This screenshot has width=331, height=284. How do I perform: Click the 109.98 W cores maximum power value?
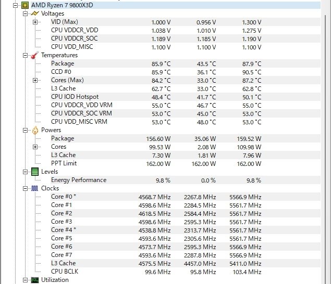[249, 147]
